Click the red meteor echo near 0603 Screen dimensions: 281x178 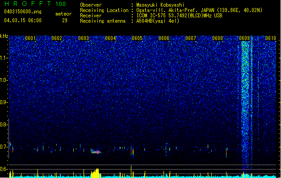pos(96,152)
